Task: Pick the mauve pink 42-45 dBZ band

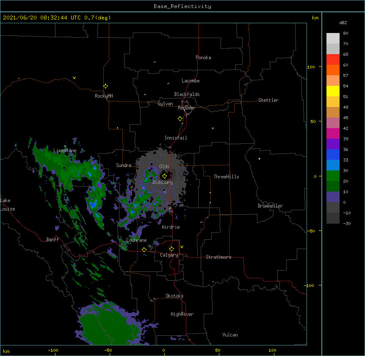Action: [x=333, y=123]
